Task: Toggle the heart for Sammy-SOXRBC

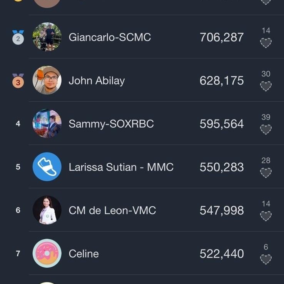Action: point(266,130)
